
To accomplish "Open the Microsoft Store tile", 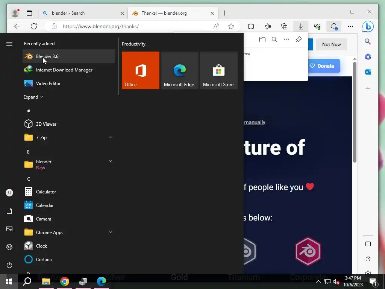I will pos(219,70).
